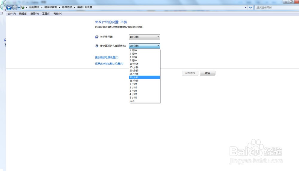Open the 文件(F) menu
The width and height of the screenshot is (299, 171).
click(x=12, y=14)
